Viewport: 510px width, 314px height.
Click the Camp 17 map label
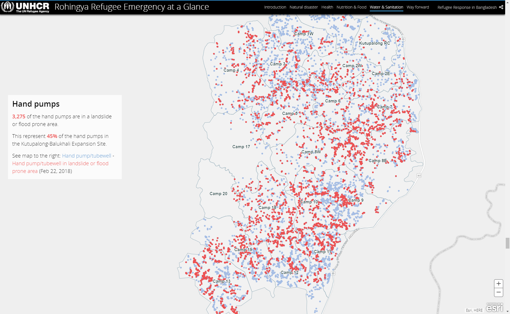coord(241,147)
